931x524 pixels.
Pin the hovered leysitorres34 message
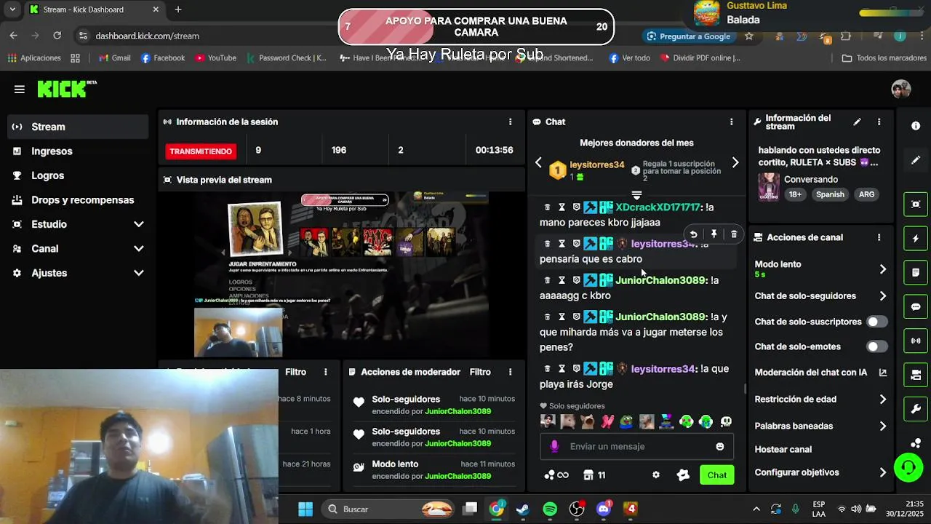[714, 234]
